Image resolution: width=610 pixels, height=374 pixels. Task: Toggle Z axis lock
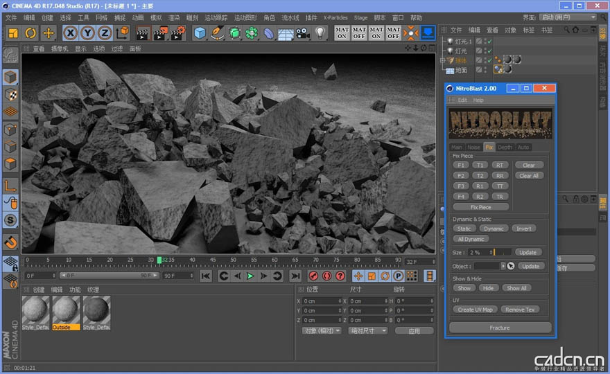(105, 33)
